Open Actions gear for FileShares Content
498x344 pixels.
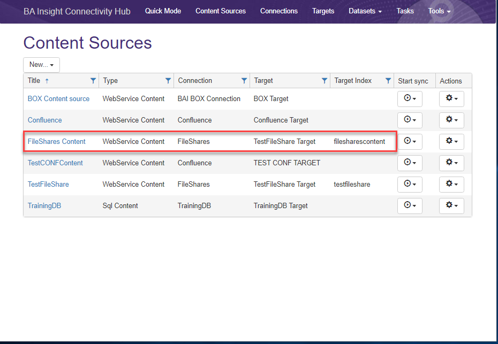tap(451, 142)
